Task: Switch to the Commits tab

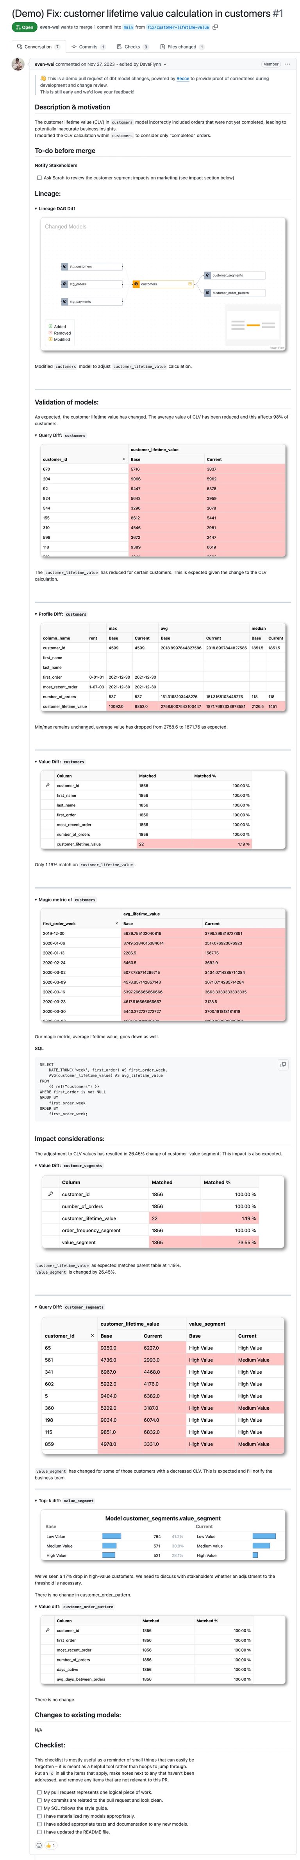Action: 88,47
